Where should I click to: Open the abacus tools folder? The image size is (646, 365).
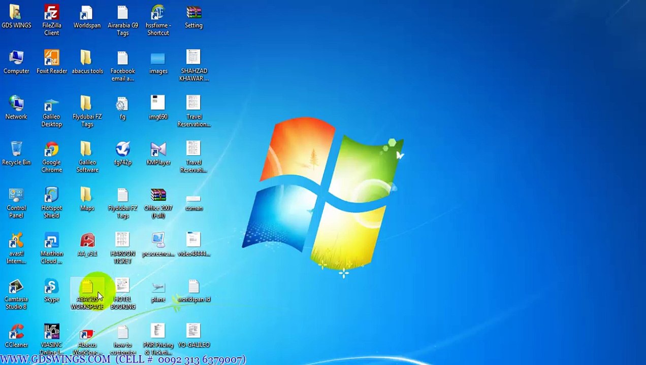point(87,62)
